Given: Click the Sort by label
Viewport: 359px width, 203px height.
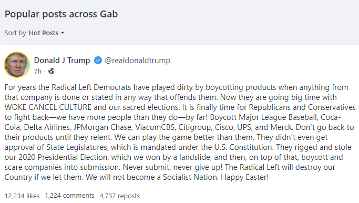Looking at the screenshot, I should (15, 33).
